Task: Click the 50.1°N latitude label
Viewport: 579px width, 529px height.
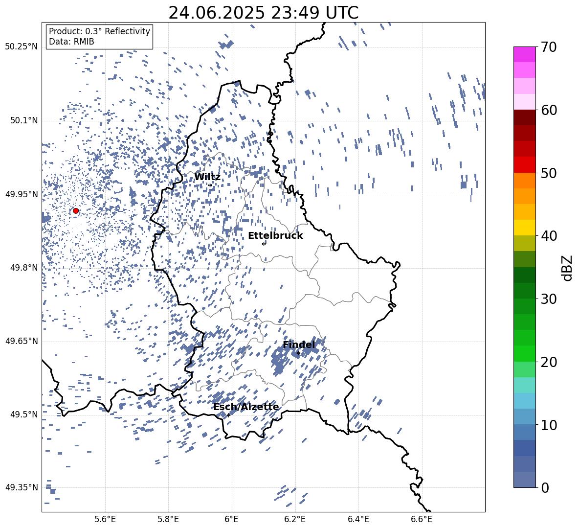Action: tap(23, 121)
